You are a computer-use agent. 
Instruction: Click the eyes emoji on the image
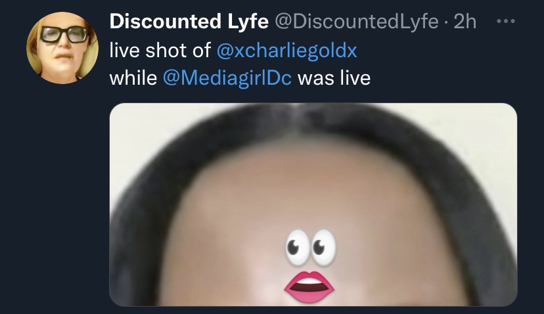click(x=311, y=248)
